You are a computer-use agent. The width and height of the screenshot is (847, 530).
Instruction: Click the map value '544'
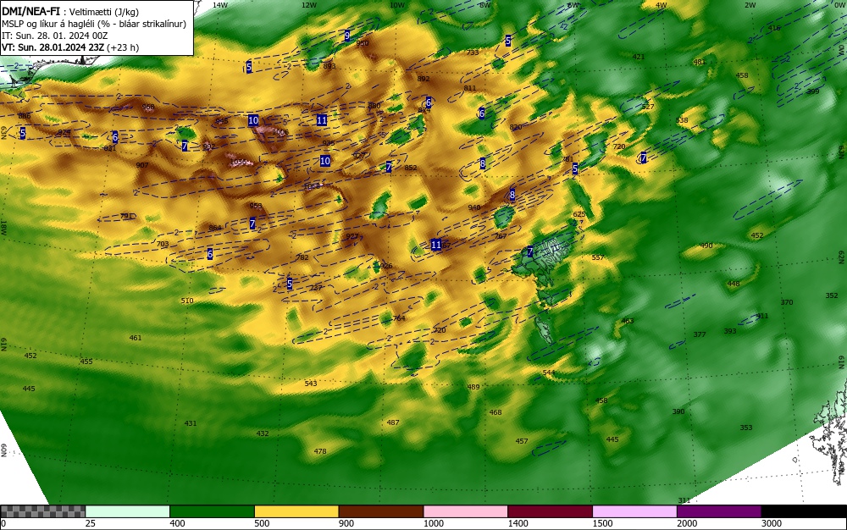click(549, 373)
